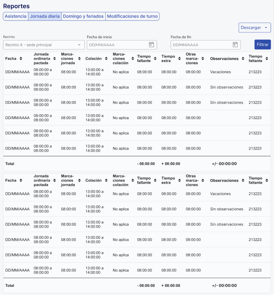Sort first table by Fecha column

point(21,59)
